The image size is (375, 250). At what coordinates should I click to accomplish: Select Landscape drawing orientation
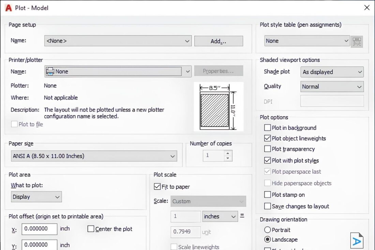pos(267,239)
